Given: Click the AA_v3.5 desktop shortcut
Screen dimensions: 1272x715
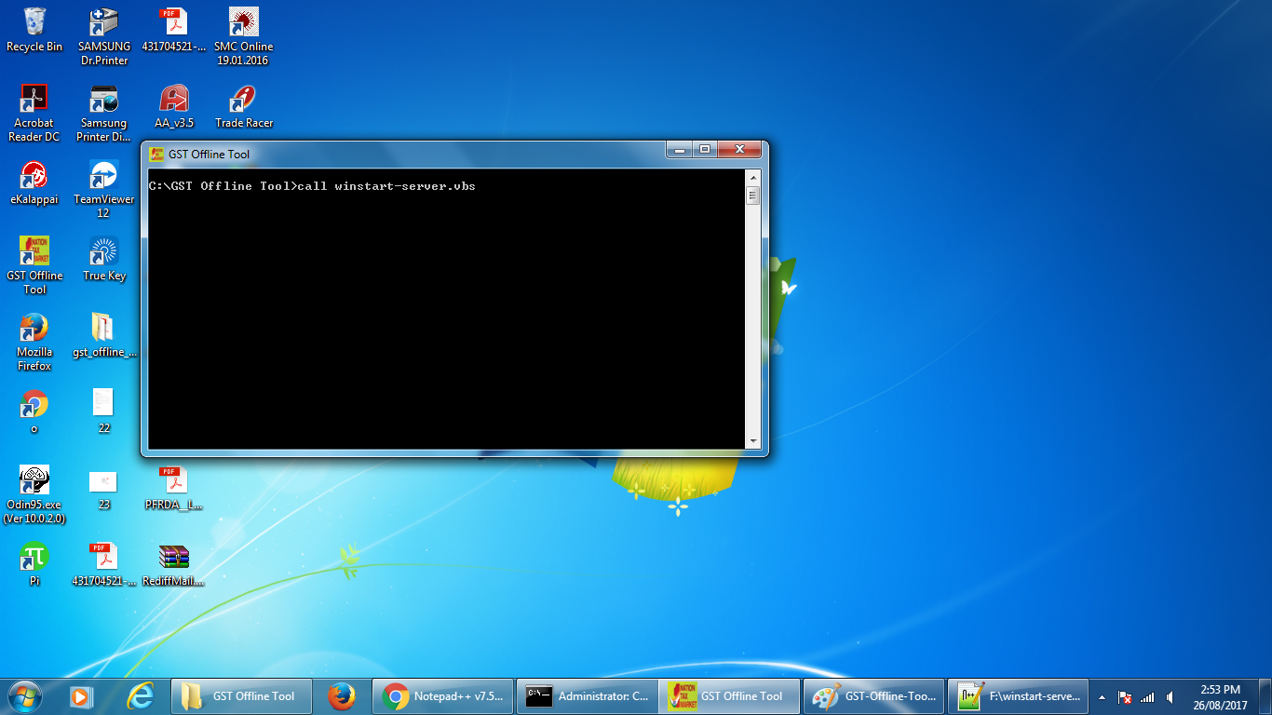Looking at the screenshot, I should (174, 106).
